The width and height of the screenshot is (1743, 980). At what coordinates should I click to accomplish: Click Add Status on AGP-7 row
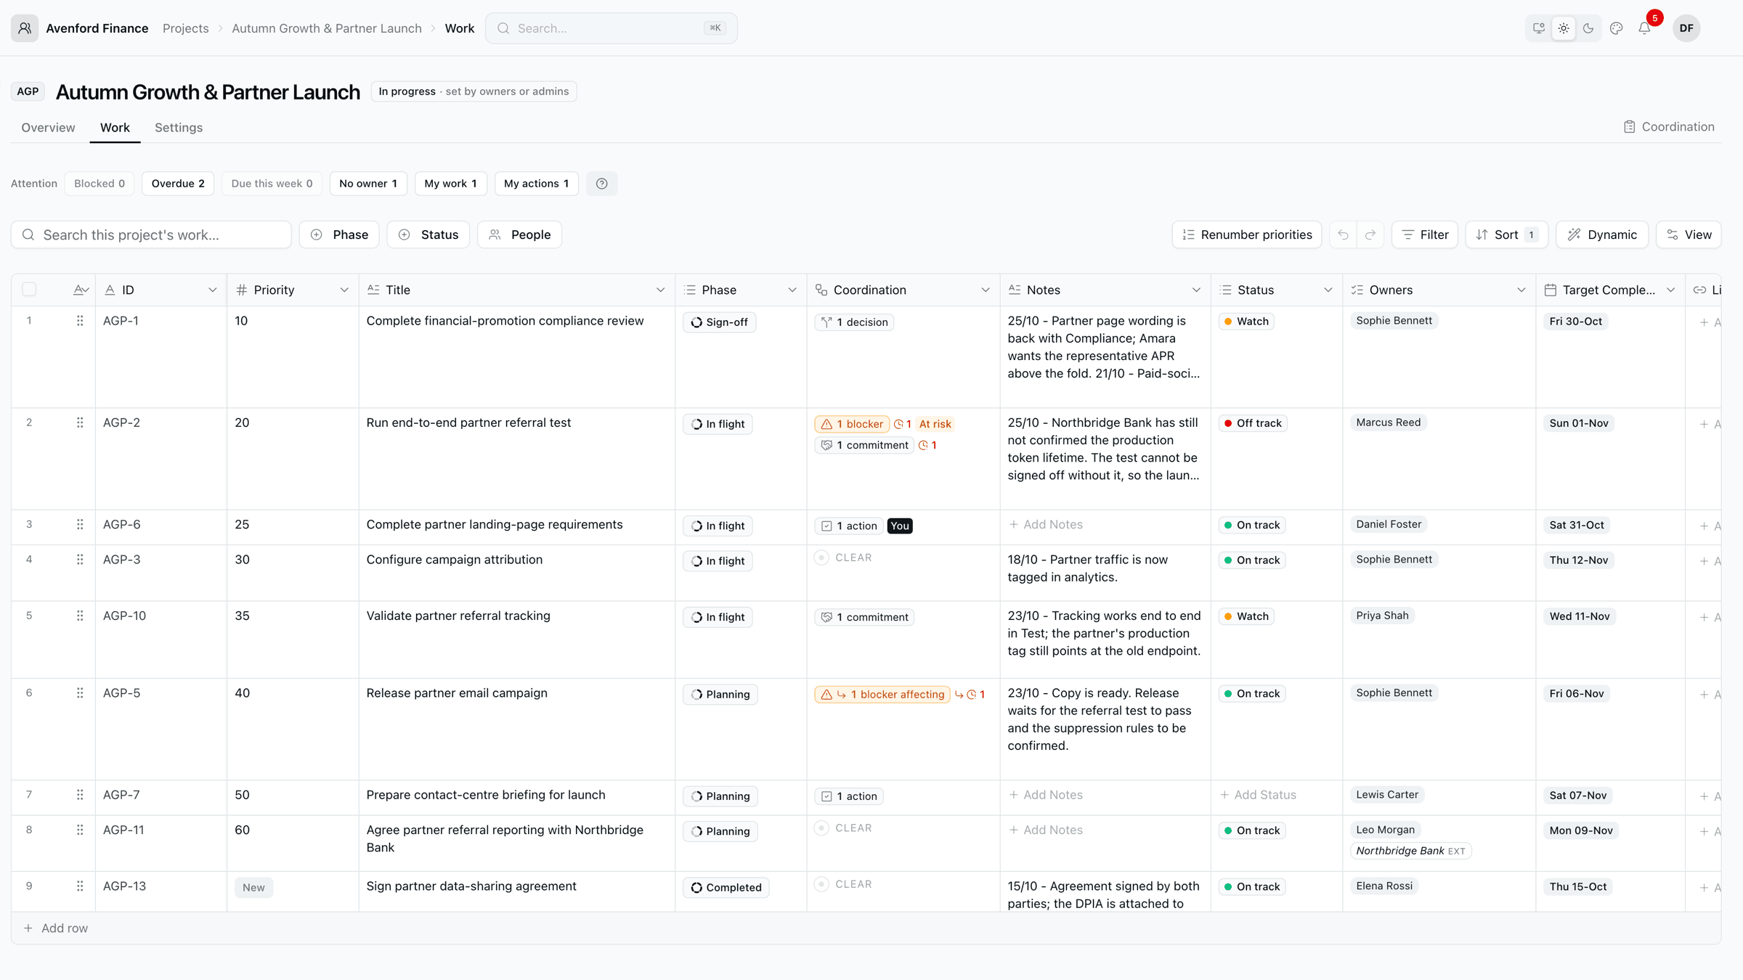(x=1258, y=795)
